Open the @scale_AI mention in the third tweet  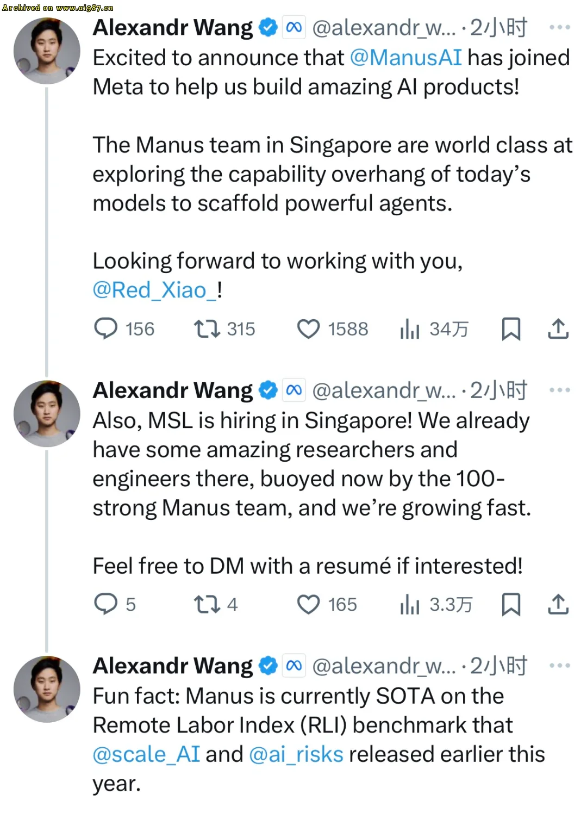[145, 754]
